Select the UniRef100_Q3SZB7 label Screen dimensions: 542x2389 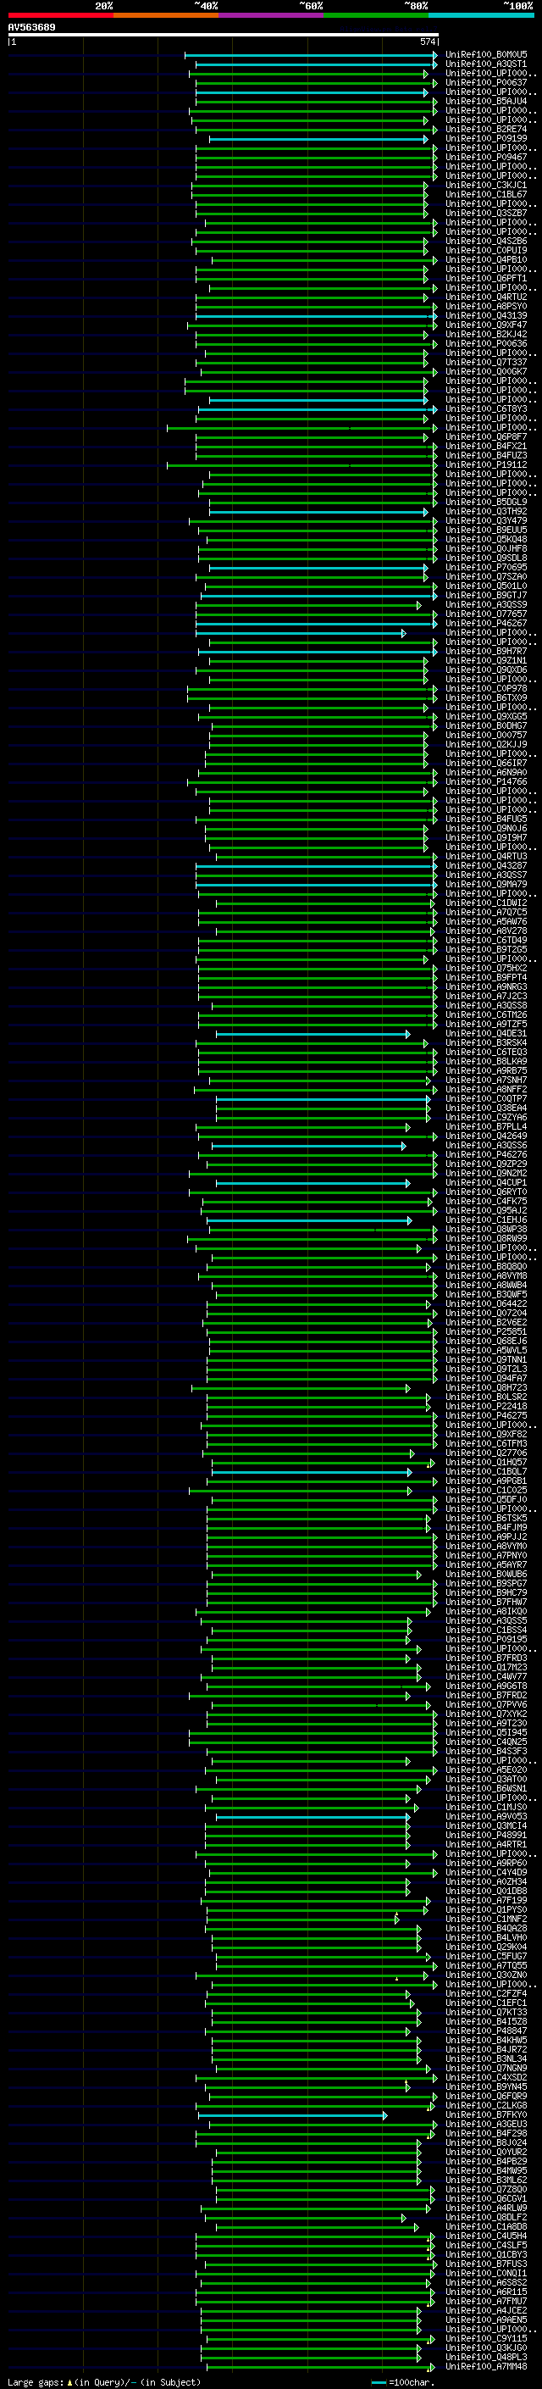[486, 214]
